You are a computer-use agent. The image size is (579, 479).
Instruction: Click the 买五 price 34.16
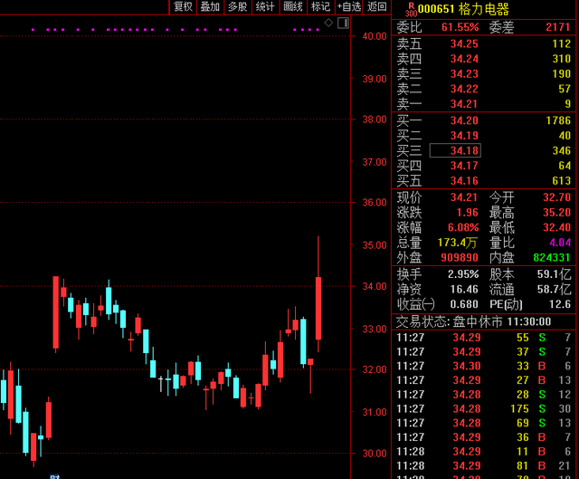[x=464, y=181]
